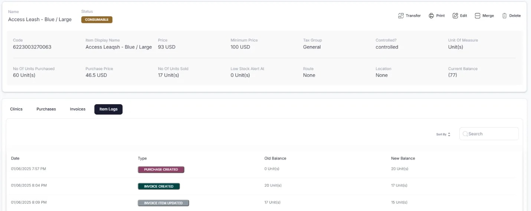Click the printer icon
Image resolution: width=531 pixels, height=211 pixels.
coord(431,16)
